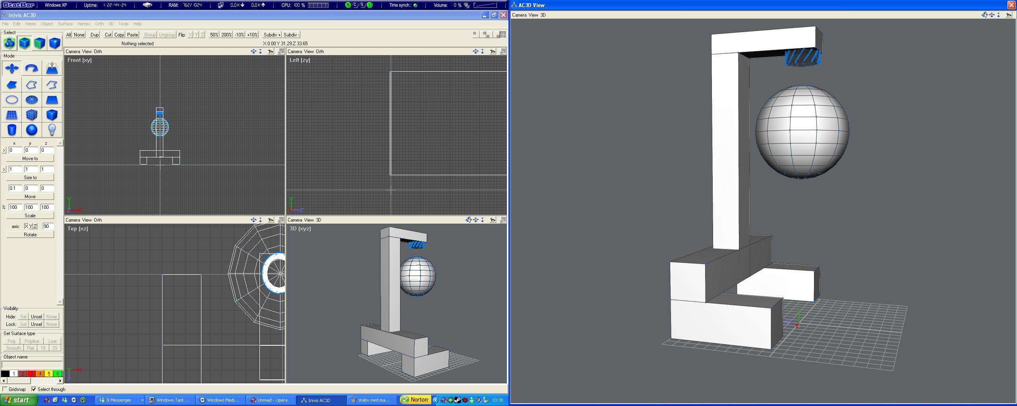Pick the Cylinder primitive tool

12,130
